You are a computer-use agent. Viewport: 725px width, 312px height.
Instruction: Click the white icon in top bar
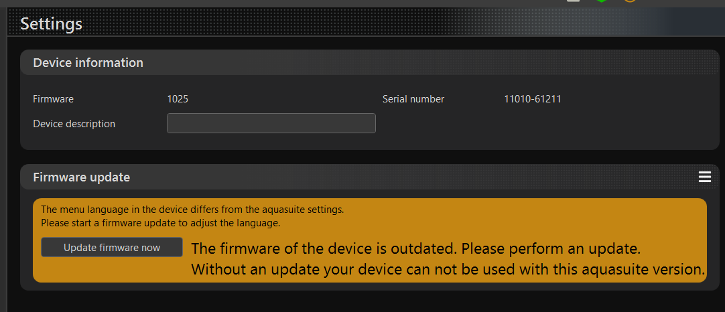[574, 1]
